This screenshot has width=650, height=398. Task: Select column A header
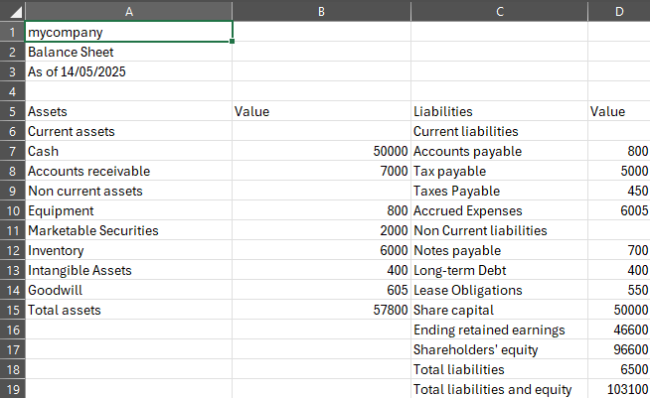(x=129, y=11)
